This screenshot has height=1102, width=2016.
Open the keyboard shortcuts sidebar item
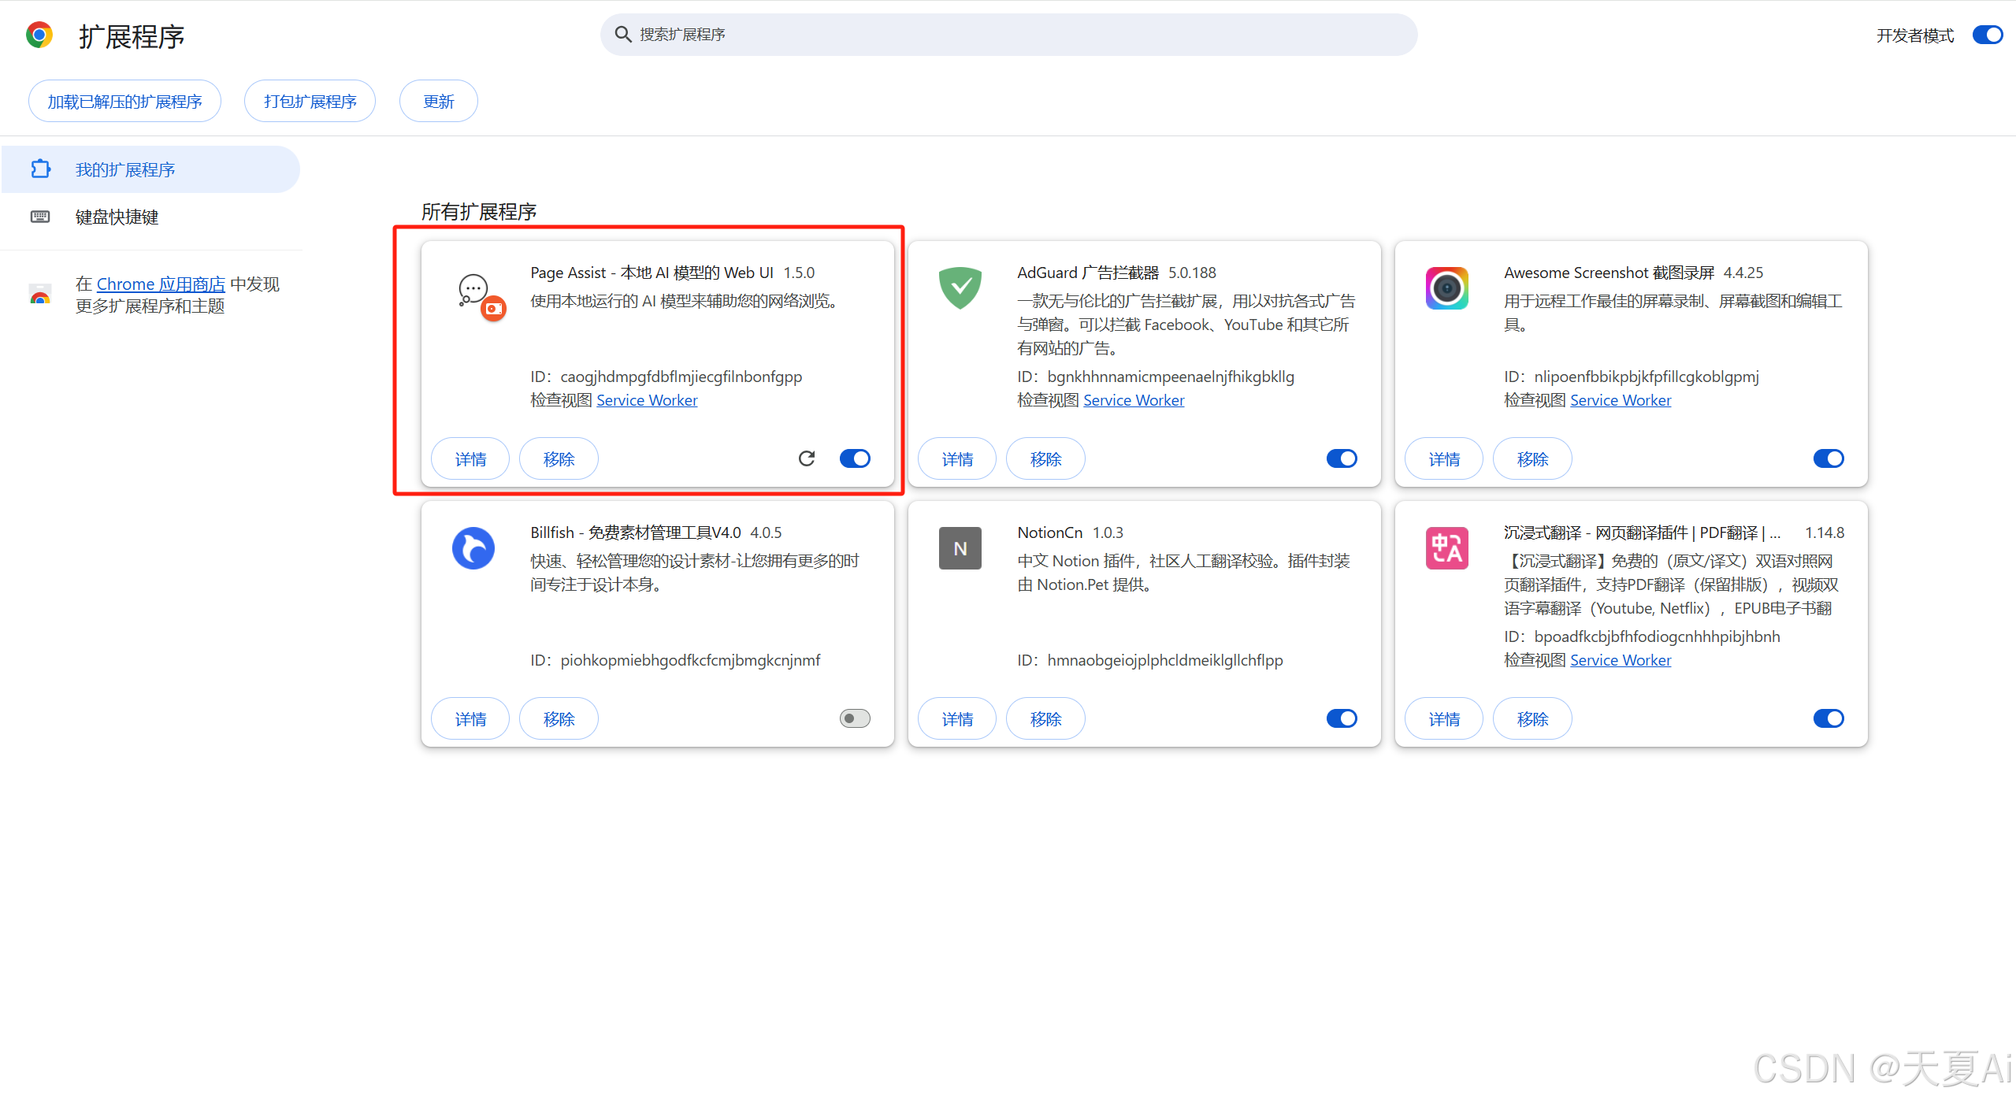pos(117,217)
